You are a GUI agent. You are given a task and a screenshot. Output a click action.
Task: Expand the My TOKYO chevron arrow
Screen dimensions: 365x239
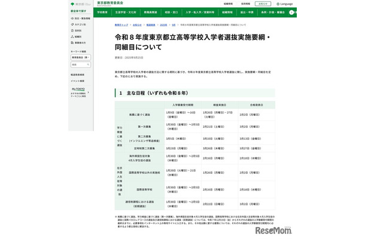point(88,92)
